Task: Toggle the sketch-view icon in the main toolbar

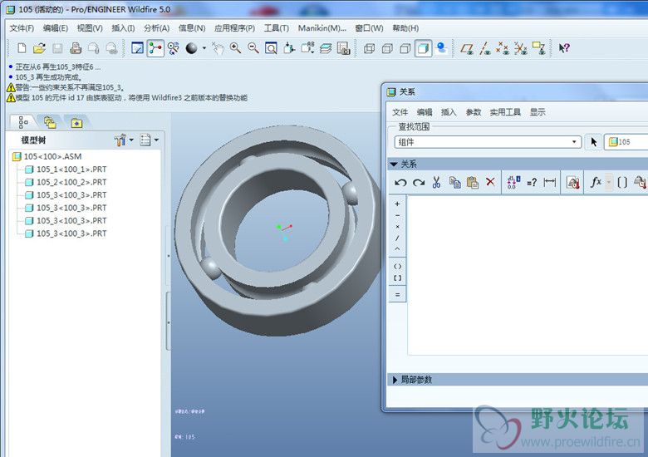Action: coord(137,48)
